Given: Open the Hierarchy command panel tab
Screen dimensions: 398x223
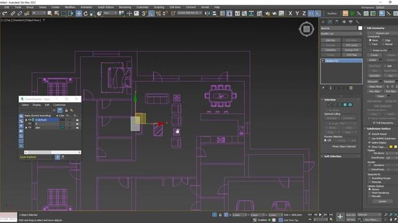Looking at the screenshot, I should (337, 22).
